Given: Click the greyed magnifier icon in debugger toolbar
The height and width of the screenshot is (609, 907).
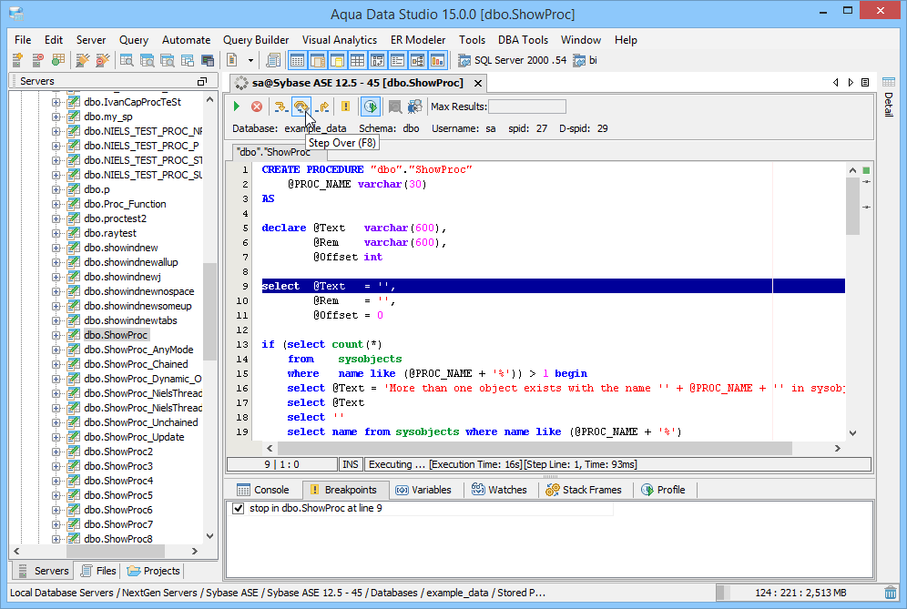Looking at the screenshot, I should (x=395, y=107).
